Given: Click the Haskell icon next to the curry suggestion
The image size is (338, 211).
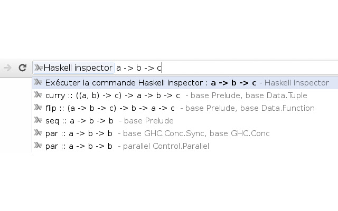Looking at the screenshot, I should pyautogui.click(x=38, y=95).
